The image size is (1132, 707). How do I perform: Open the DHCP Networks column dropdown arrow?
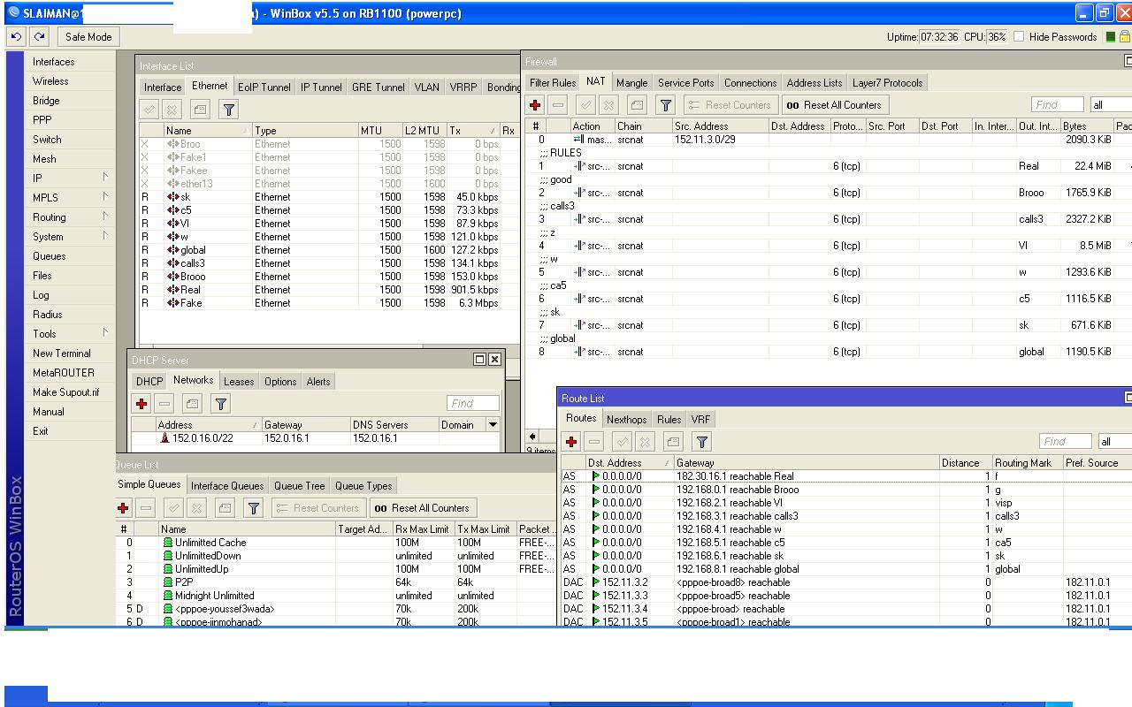[x=493, y=425]
